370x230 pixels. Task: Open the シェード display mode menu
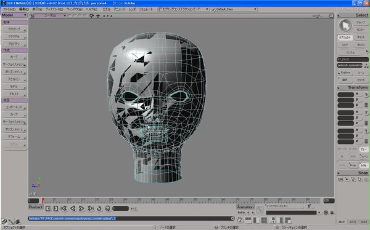point(317,16)
